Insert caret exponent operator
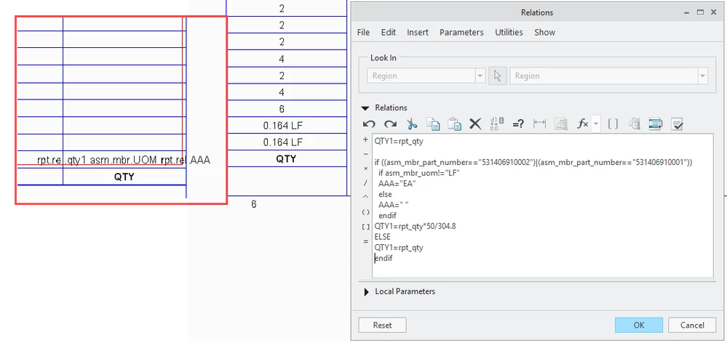727x348 pixels. [x=365, y=198]
